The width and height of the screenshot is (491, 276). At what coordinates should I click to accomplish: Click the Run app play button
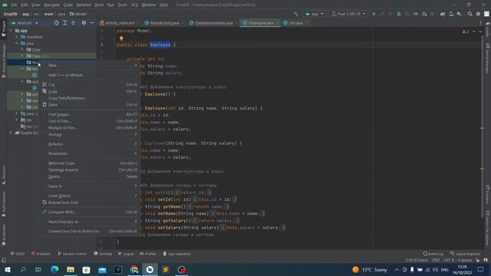[374, 14]
